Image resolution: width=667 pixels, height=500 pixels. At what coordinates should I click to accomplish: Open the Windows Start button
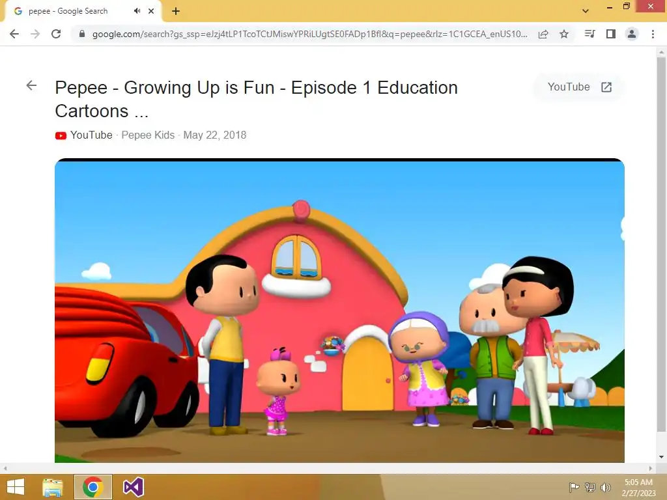tap(16, 487)
